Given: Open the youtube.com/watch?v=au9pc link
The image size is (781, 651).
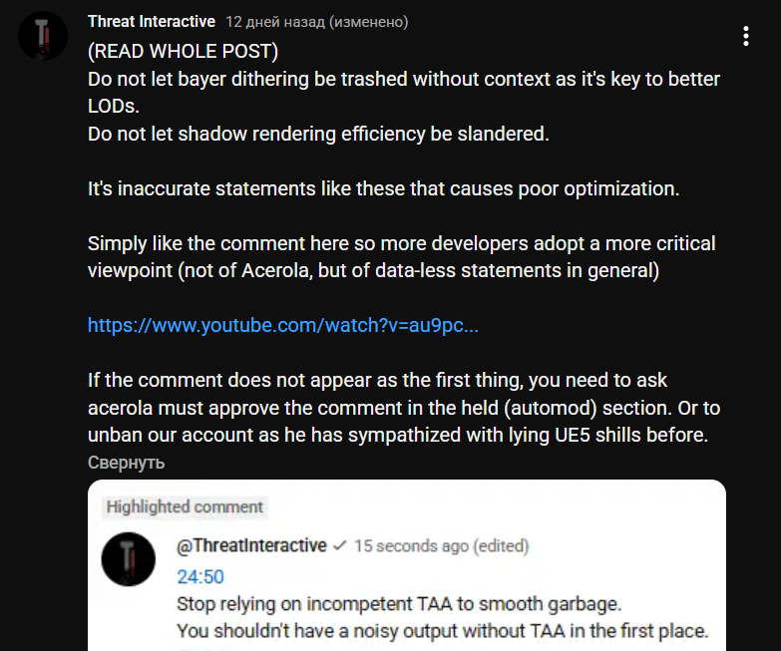Looking at the screenshot, I should [283, 325].
